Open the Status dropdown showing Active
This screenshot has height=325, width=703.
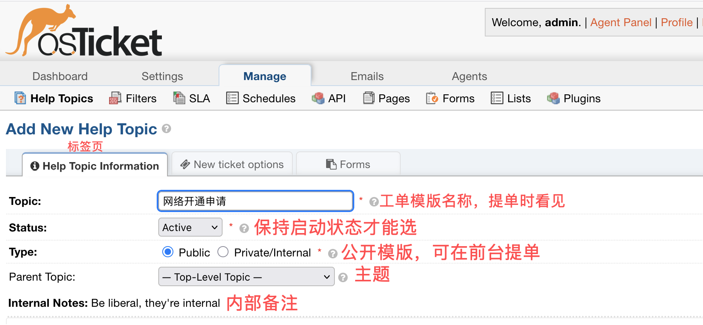tap(190, 227)
